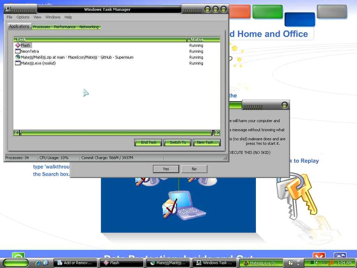Viewport: 357px width, 268px height.
Task: Switch to the Performance tab
Action: (x=64, y=27)
